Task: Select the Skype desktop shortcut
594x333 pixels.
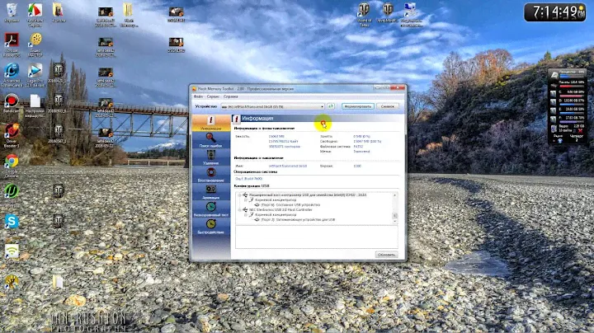Action: (12, 221)
